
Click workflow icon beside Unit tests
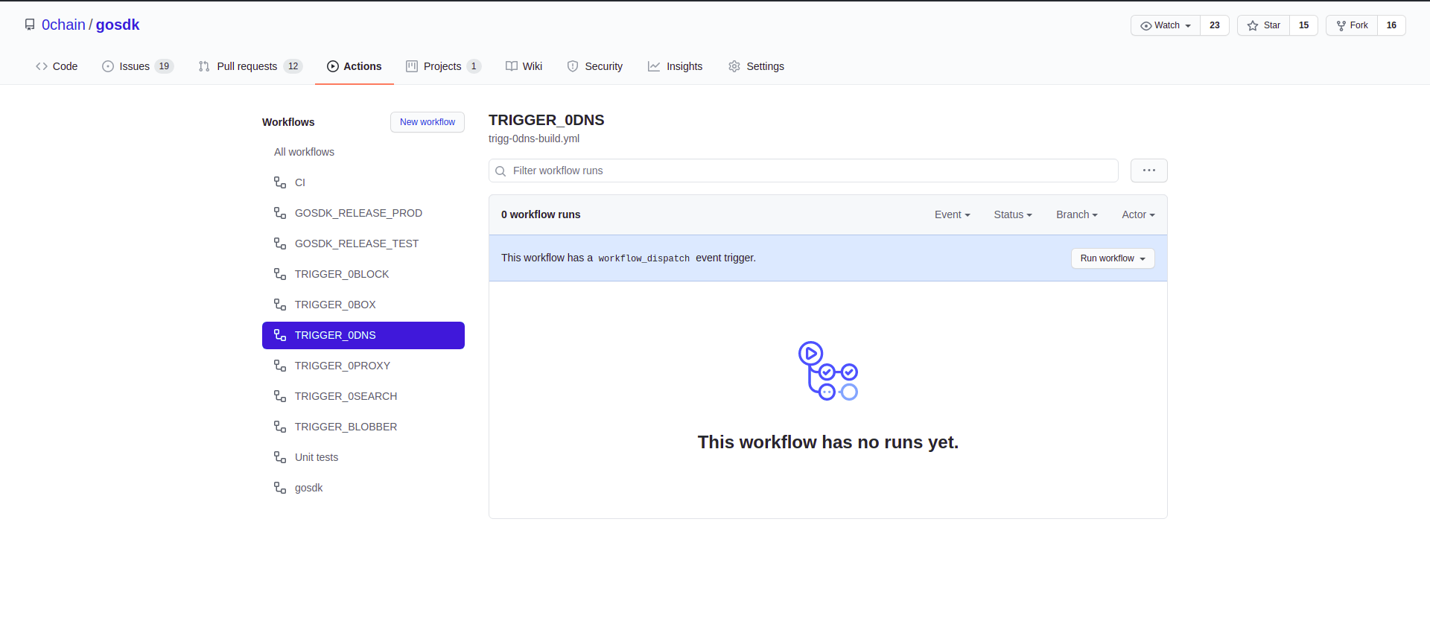click(280, 457)
